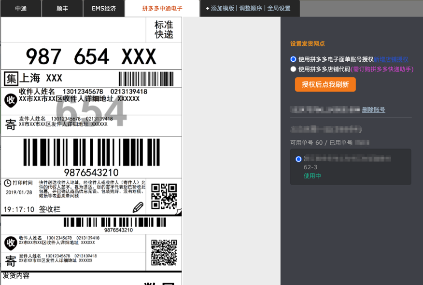Image resolution: width=423 pixels, height=285 pixels.
Task: Open 全局设置 global settings
Action: (x=279, y=8)
